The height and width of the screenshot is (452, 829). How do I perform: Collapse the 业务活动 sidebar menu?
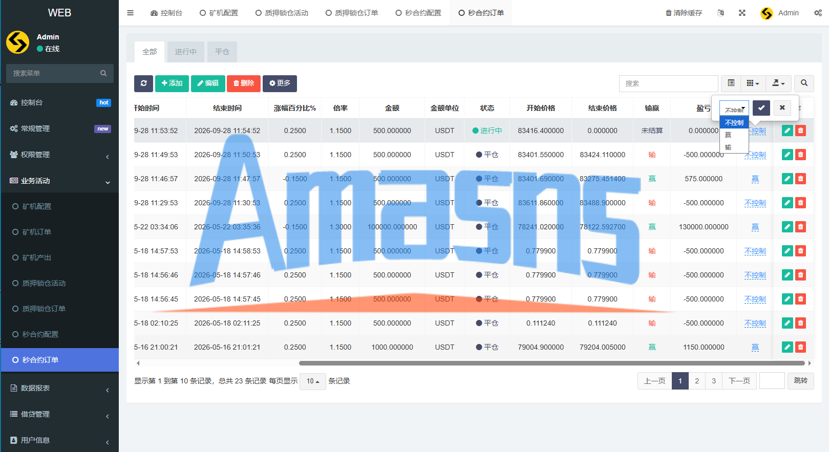(60, 181)
